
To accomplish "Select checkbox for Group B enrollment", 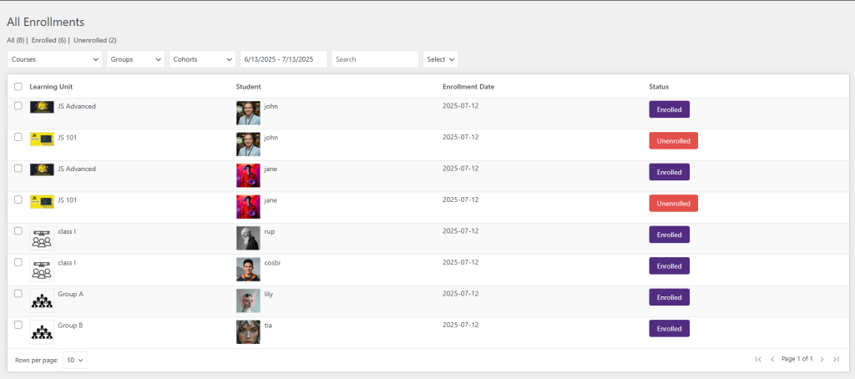I will [18, 325].
